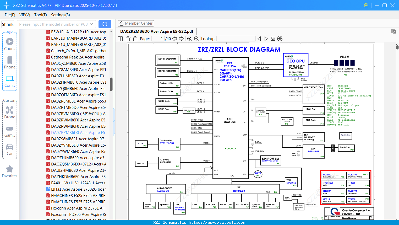Click the Lookup text field
This screenshot has width=399, height=225.
pyautogui.click(x=236, y=39)
